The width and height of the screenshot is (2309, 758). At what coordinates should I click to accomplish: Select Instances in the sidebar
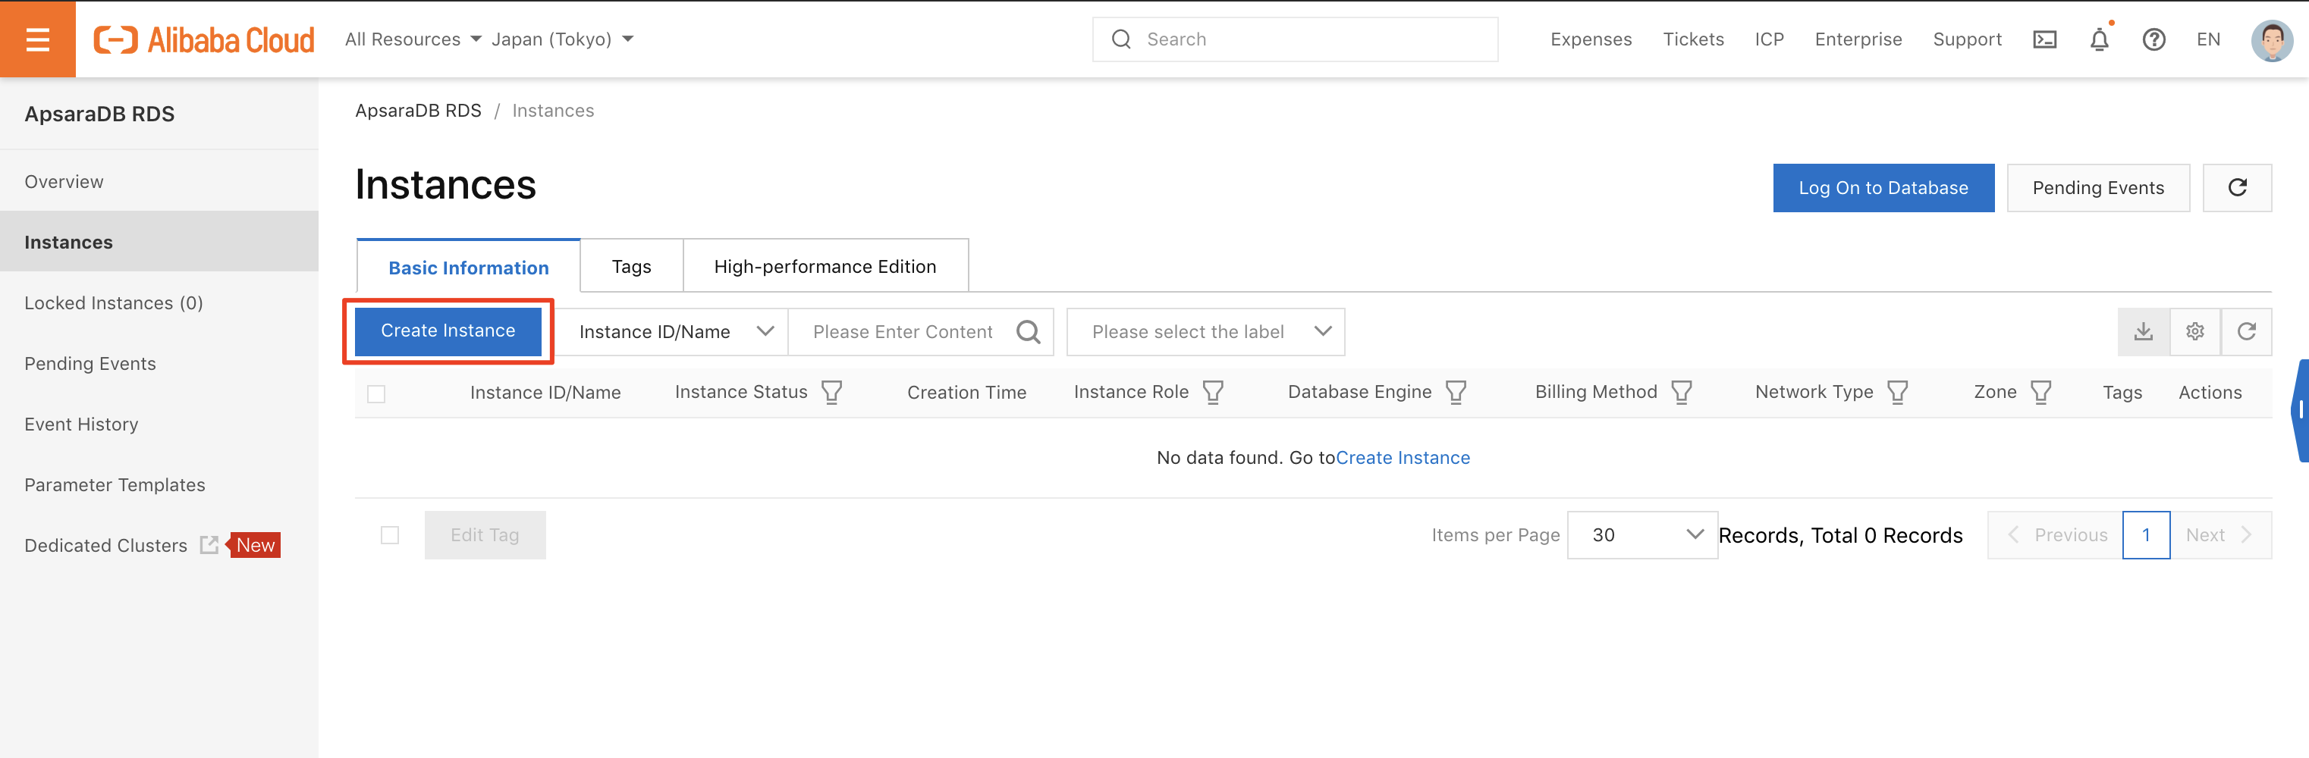(x=159, y=242)
